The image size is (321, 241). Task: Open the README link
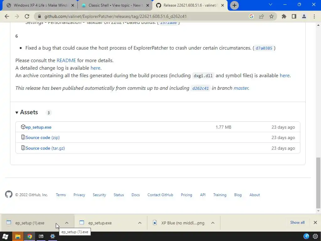click(x=66, y=61)
